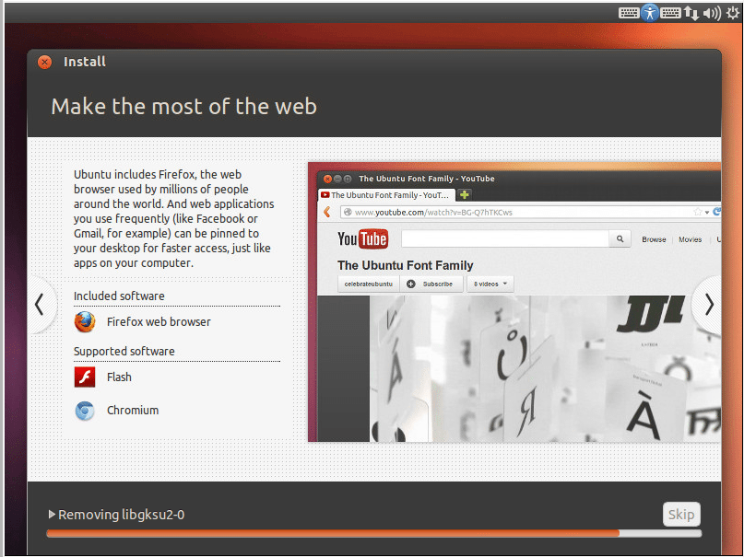Click 'The Ubuntu Font Family' video title
This screenshot has height=557, width=744.
pyautogui.click(x=406, y=266)
